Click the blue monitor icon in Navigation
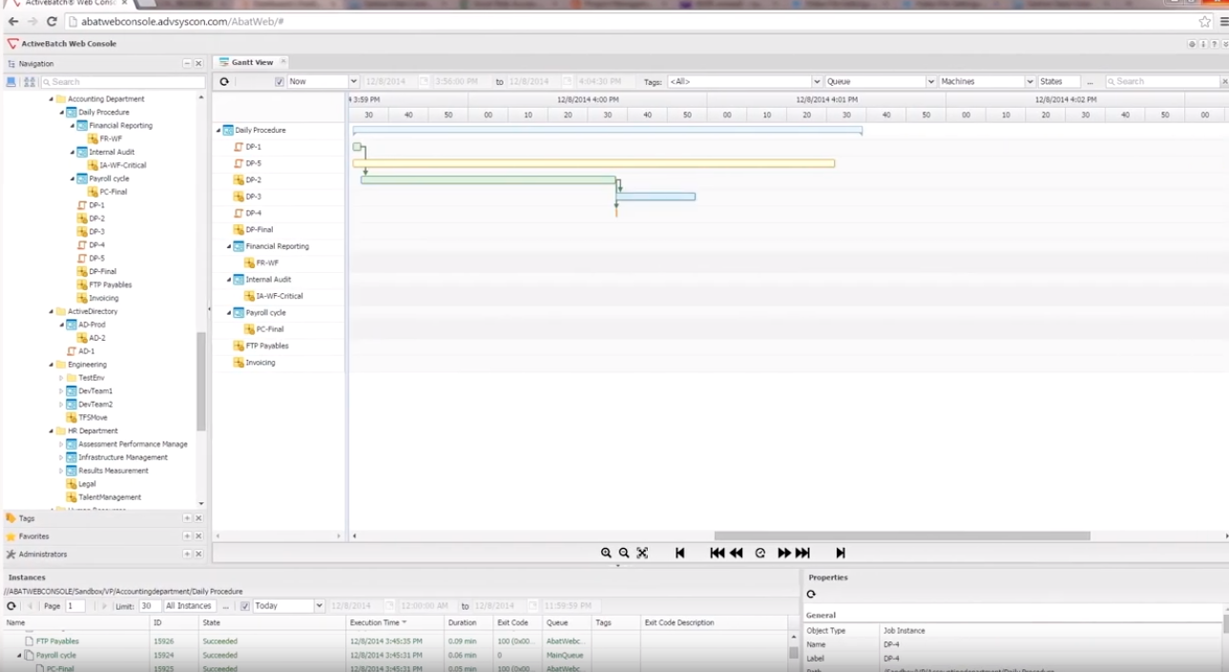Screen dimensions: 1229x672 point(11,82)
